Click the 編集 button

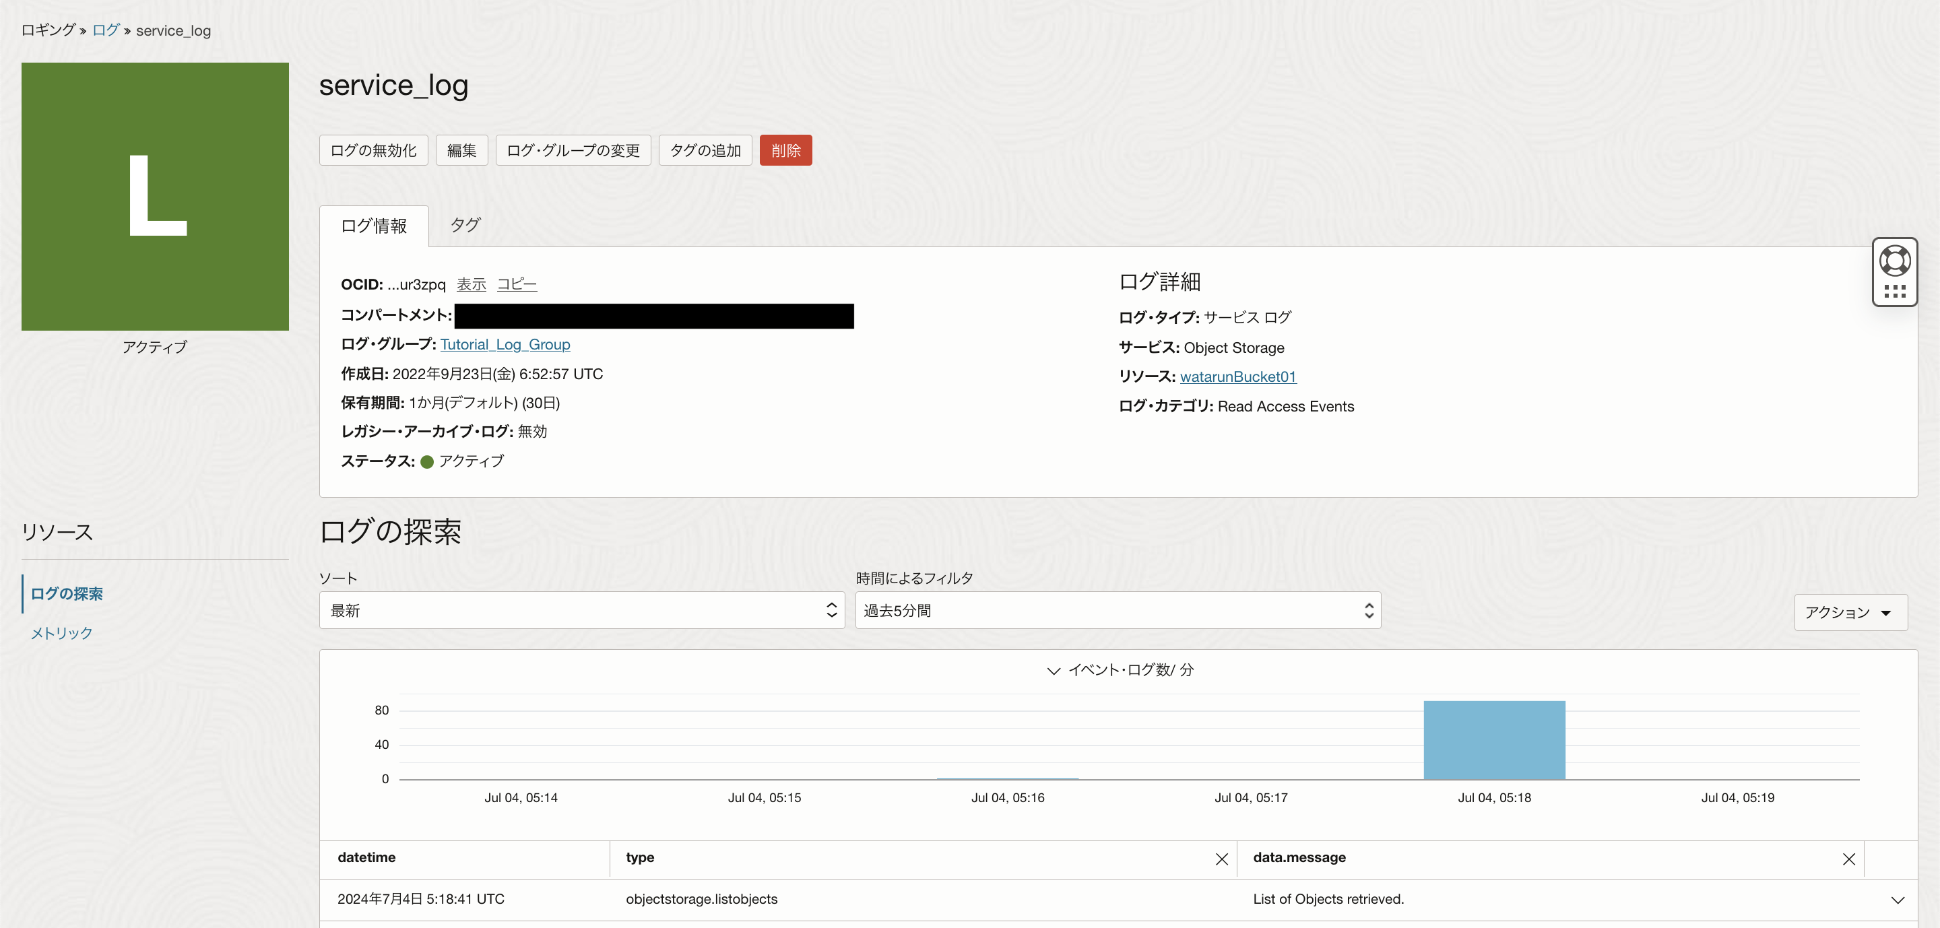pyautogui.click(x=461, y=151)
